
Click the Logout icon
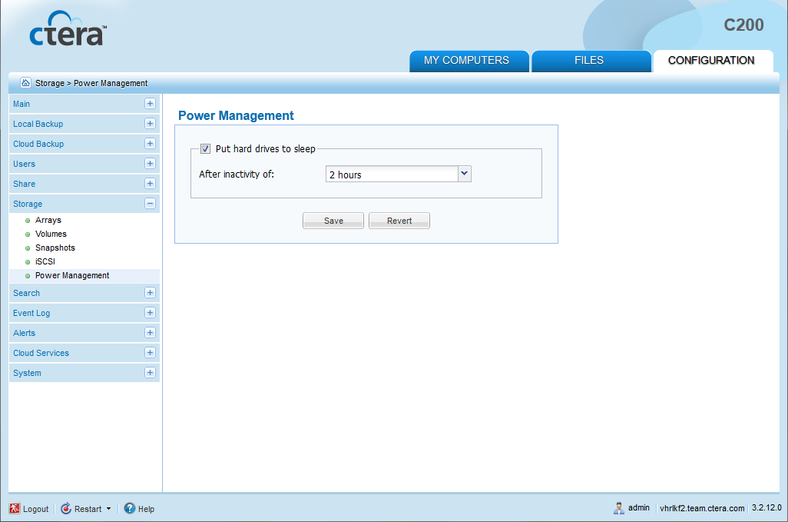coord(15,508)
